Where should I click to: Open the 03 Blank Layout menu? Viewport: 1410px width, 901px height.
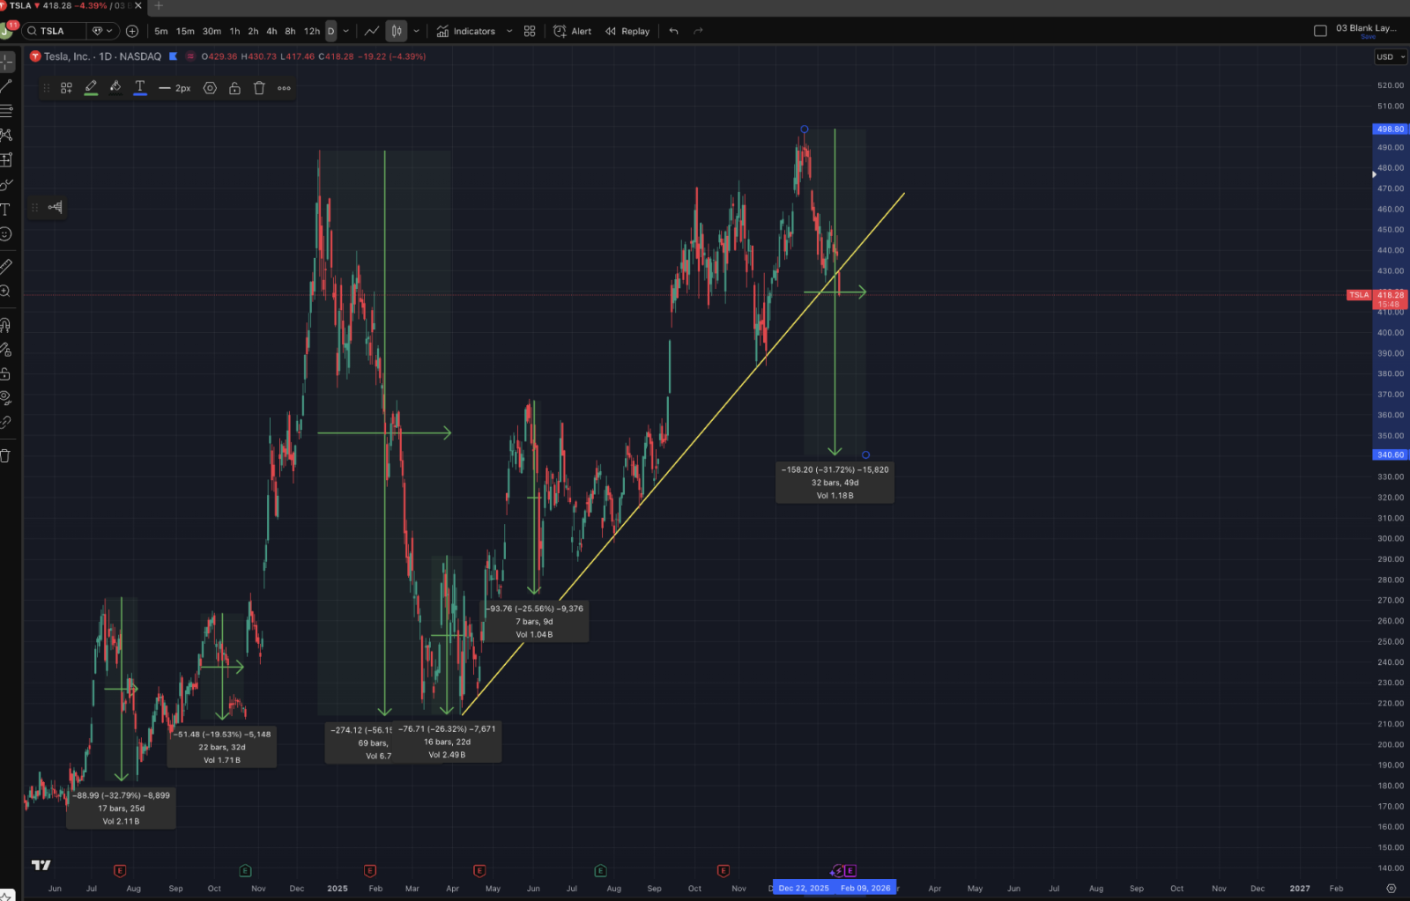(1366, 30)
